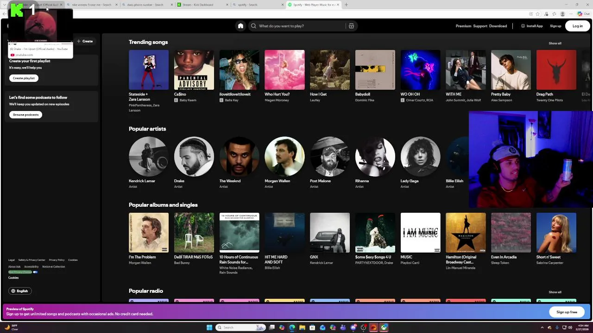
Task: Open the Privacy Policy footer link
Action: point(57,260)
